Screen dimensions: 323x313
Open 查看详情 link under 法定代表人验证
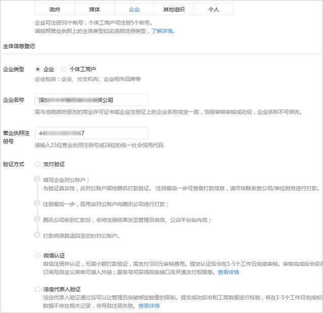(149, 306)
